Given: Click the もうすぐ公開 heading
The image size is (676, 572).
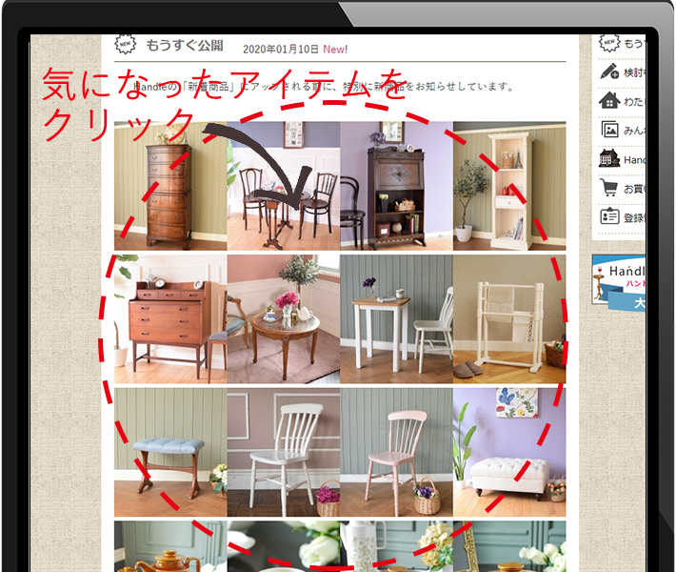Looking at the screenshot, I should tap(185, 46).
